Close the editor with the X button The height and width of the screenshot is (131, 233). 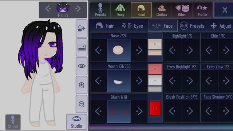pos(224,10)
